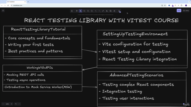Click the purple pen extension icon

pyautogui.click(x=172, y=6)
